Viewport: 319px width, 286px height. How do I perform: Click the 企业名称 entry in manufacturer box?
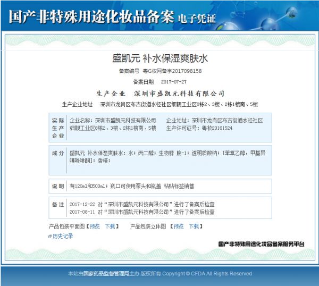click(x=113, y=121)
